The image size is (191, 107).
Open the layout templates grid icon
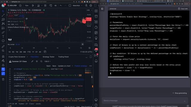pyautogui.click(x=45, y=6)
